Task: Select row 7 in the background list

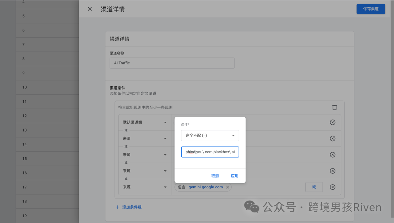Action: click(x=47, y=45)
